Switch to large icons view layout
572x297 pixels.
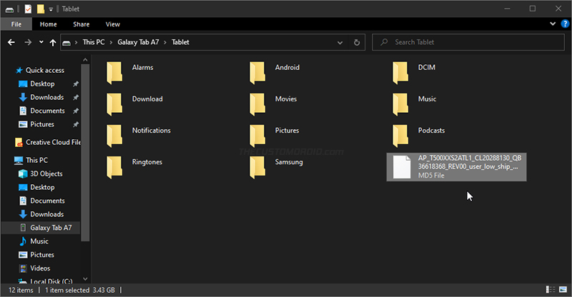pos(563,289)
